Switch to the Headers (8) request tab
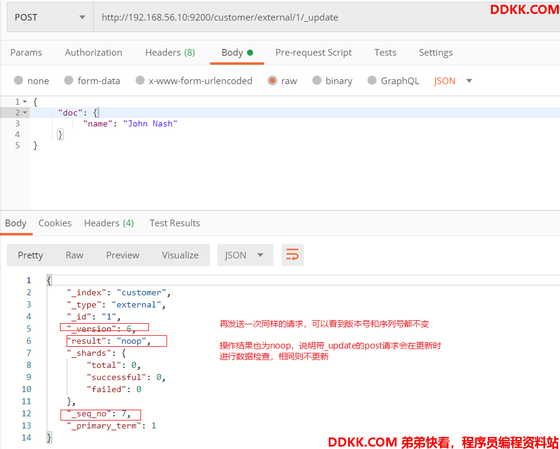 [x=170, y=53]
